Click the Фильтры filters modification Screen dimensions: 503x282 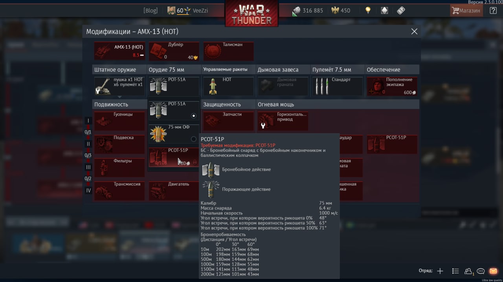(119, 167)
